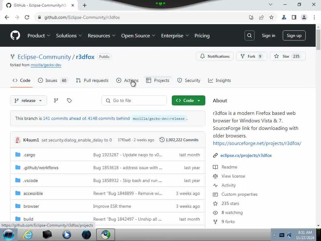Open the Chrome Labs flask icon

click(284, 18)
